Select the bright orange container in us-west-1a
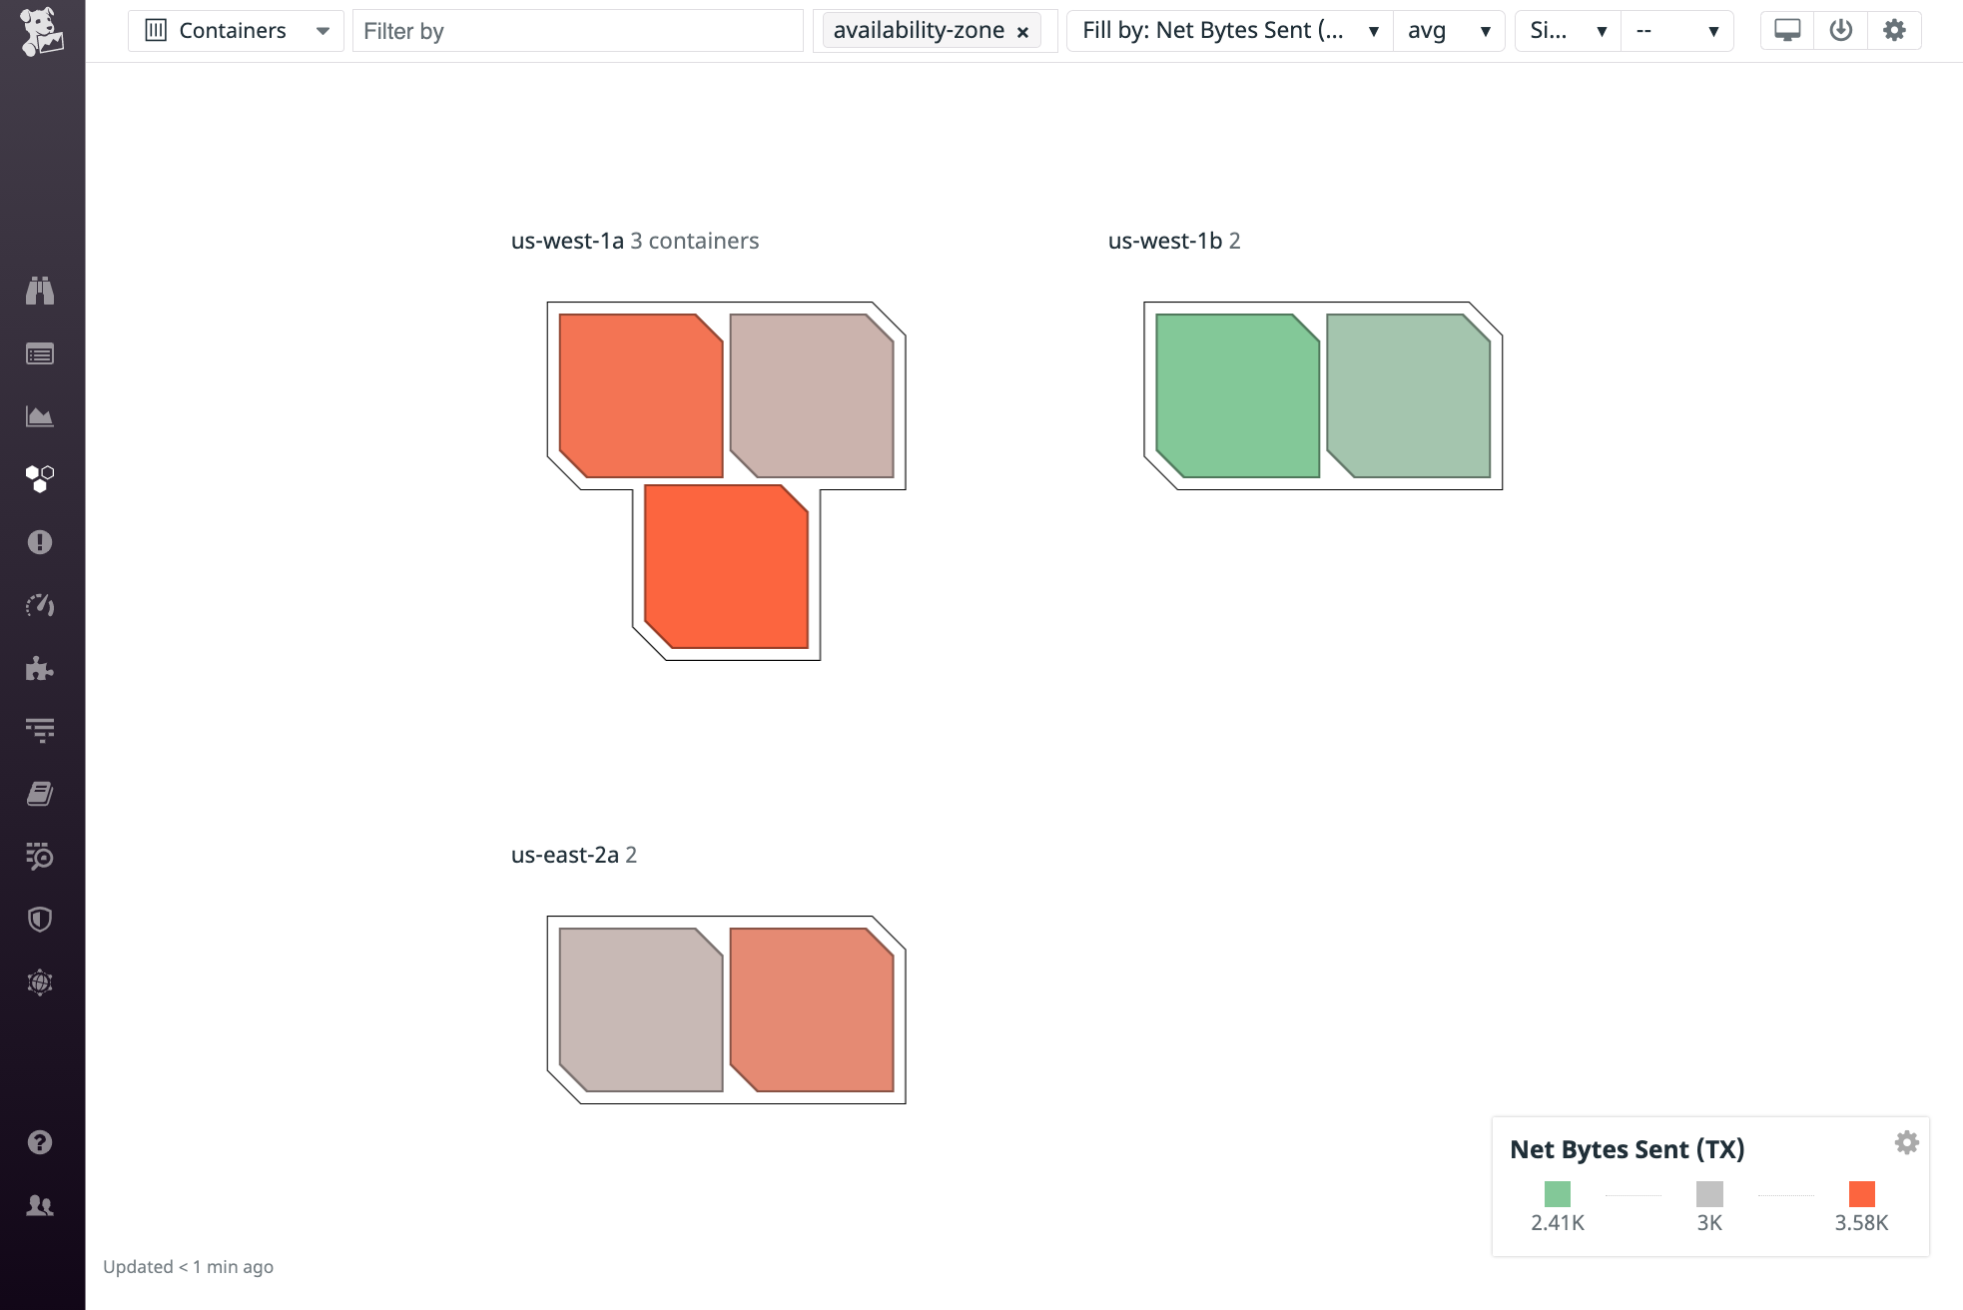 click(x=727, y=566)
